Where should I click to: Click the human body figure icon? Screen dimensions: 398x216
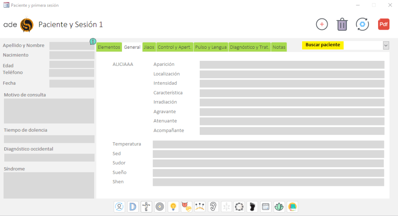click(x=146, y=207)
